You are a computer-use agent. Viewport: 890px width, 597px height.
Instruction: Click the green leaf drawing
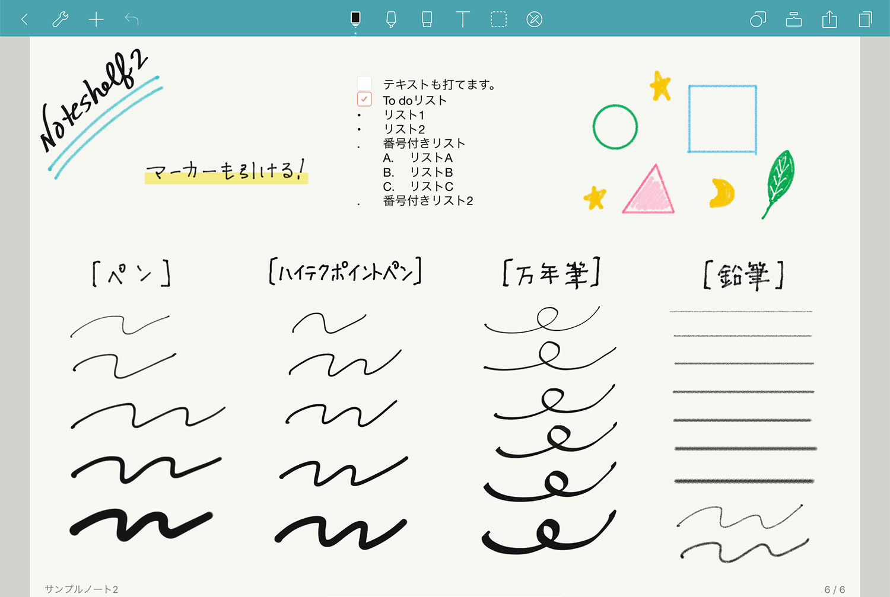[778, 184]
